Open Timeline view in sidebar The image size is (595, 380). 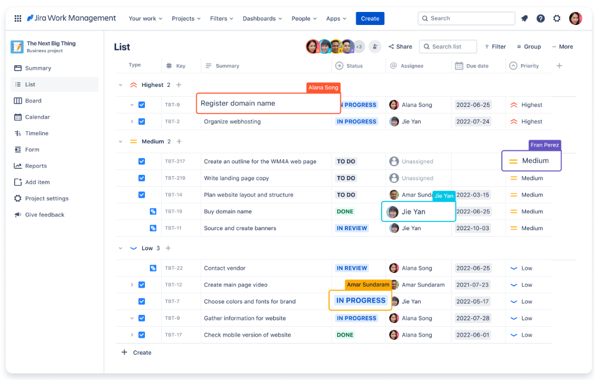[36, 134]
